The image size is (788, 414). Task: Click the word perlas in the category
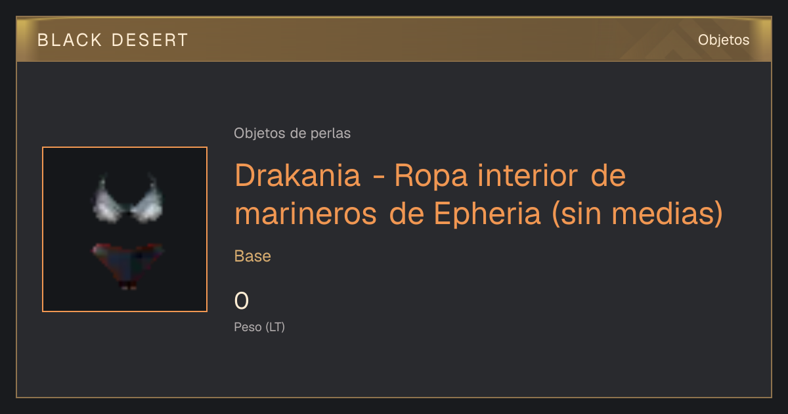pyautogui.click(x=329, y=133)
